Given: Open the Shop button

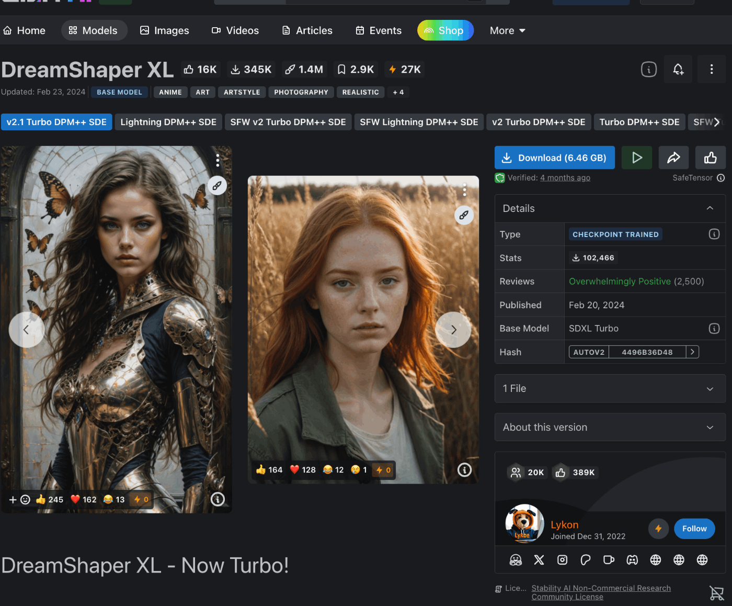Looking at the screenshot, I should 445,30.
